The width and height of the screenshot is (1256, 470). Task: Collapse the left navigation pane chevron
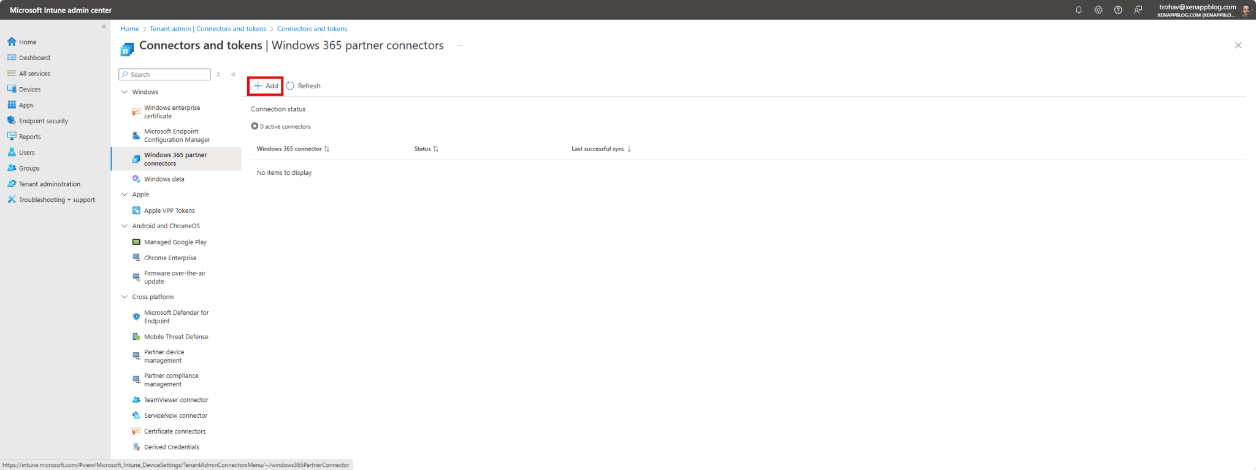tap(104, 26)
